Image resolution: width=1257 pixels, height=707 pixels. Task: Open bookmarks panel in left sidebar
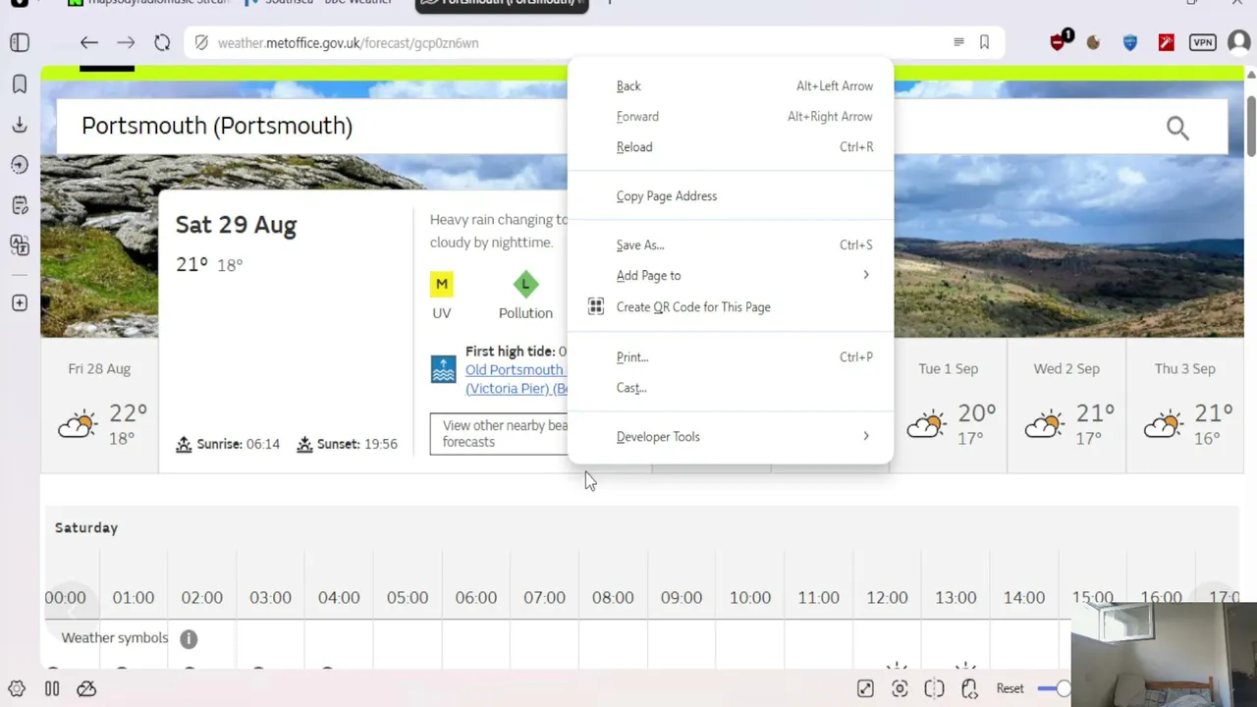pos(20,84)
